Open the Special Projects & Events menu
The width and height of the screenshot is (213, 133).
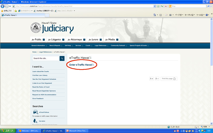pos(139,45)
